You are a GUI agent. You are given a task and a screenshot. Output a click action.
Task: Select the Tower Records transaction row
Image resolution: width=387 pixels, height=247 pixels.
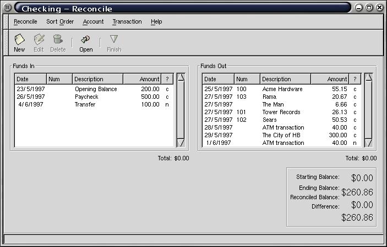pyautogui.click(x=281, y=112)
